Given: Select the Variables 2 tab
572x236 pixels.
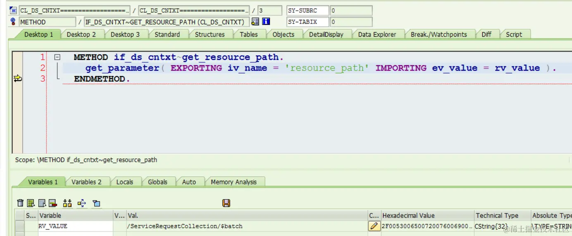Looking at the screenshot, I should (86, 182).
